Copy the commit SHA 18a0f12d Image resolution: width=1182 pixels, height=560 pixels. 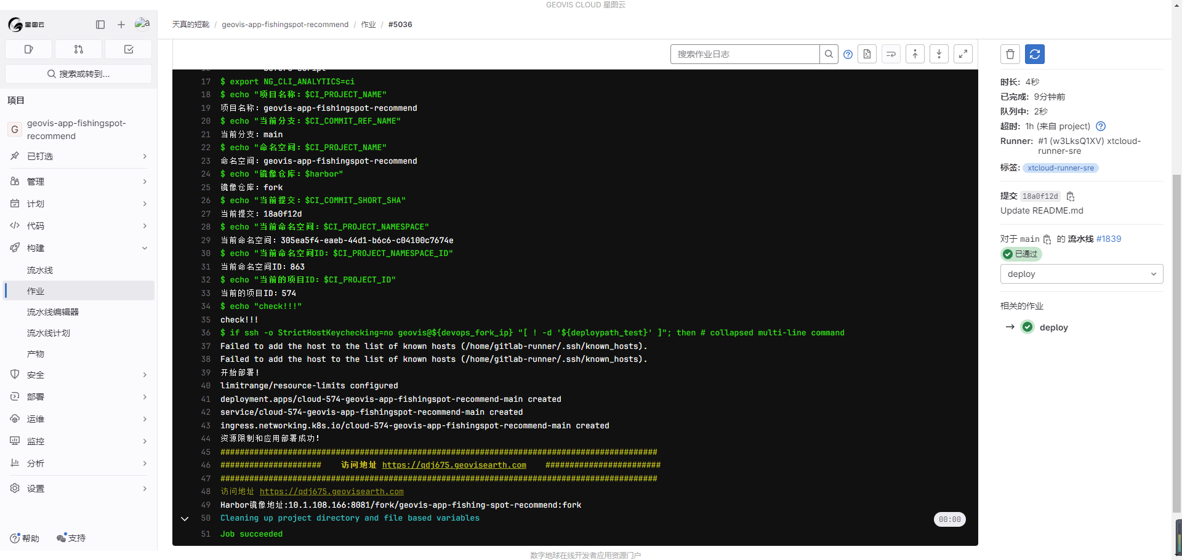point(1071,196)
